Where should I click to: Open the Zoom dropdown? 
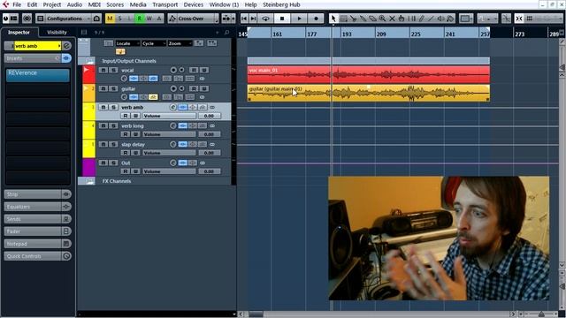tap(180, 43)
